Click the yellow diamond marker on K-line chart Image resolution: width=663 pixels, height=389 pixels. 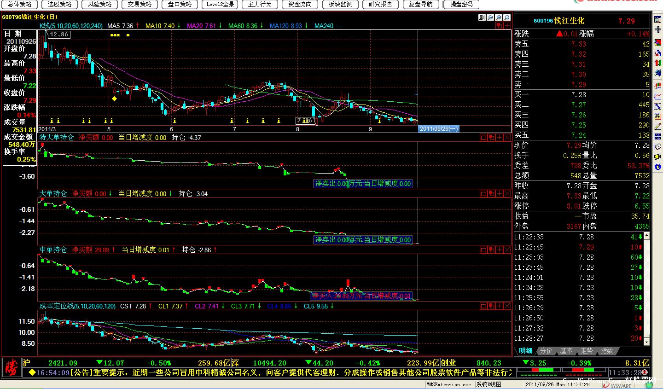coord(115,99)
